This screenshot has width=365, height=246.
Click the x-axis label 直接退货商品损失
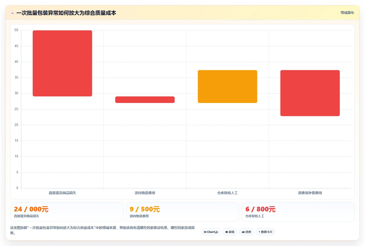(62, 193)
